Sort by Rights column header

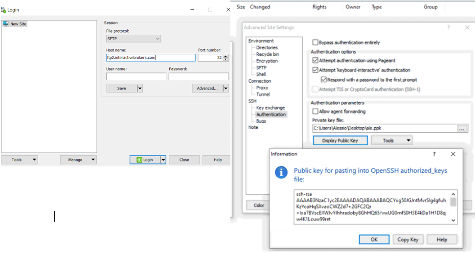[x=319, y=7]
